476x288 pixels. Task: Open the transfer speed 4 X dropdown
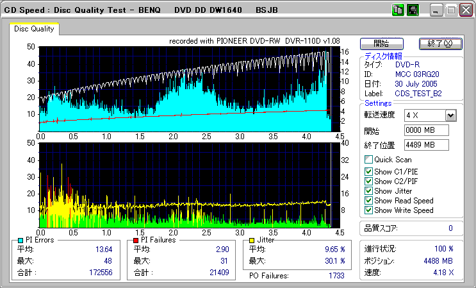450,115
